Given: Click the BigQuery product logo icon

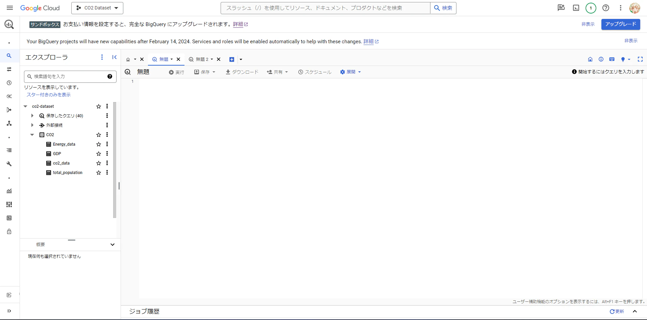Looking at the screenshot, I should coord(9,24).
